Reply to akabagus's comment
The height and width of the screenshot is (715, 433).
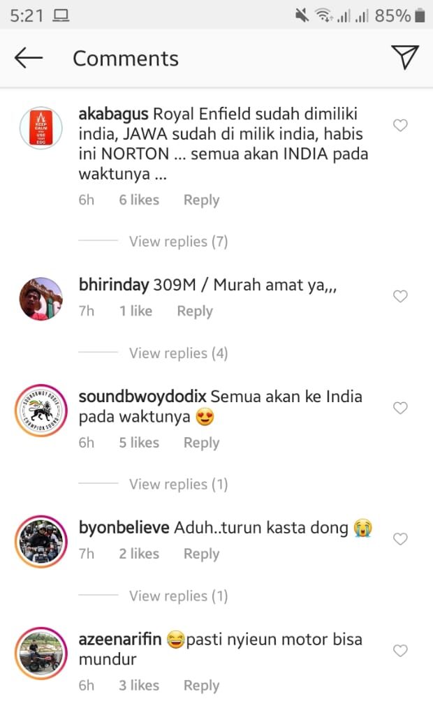pyautogui.click(x=201, y=200)
